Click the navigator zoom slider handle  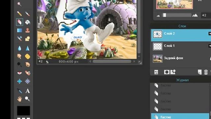tap(165, 15)
